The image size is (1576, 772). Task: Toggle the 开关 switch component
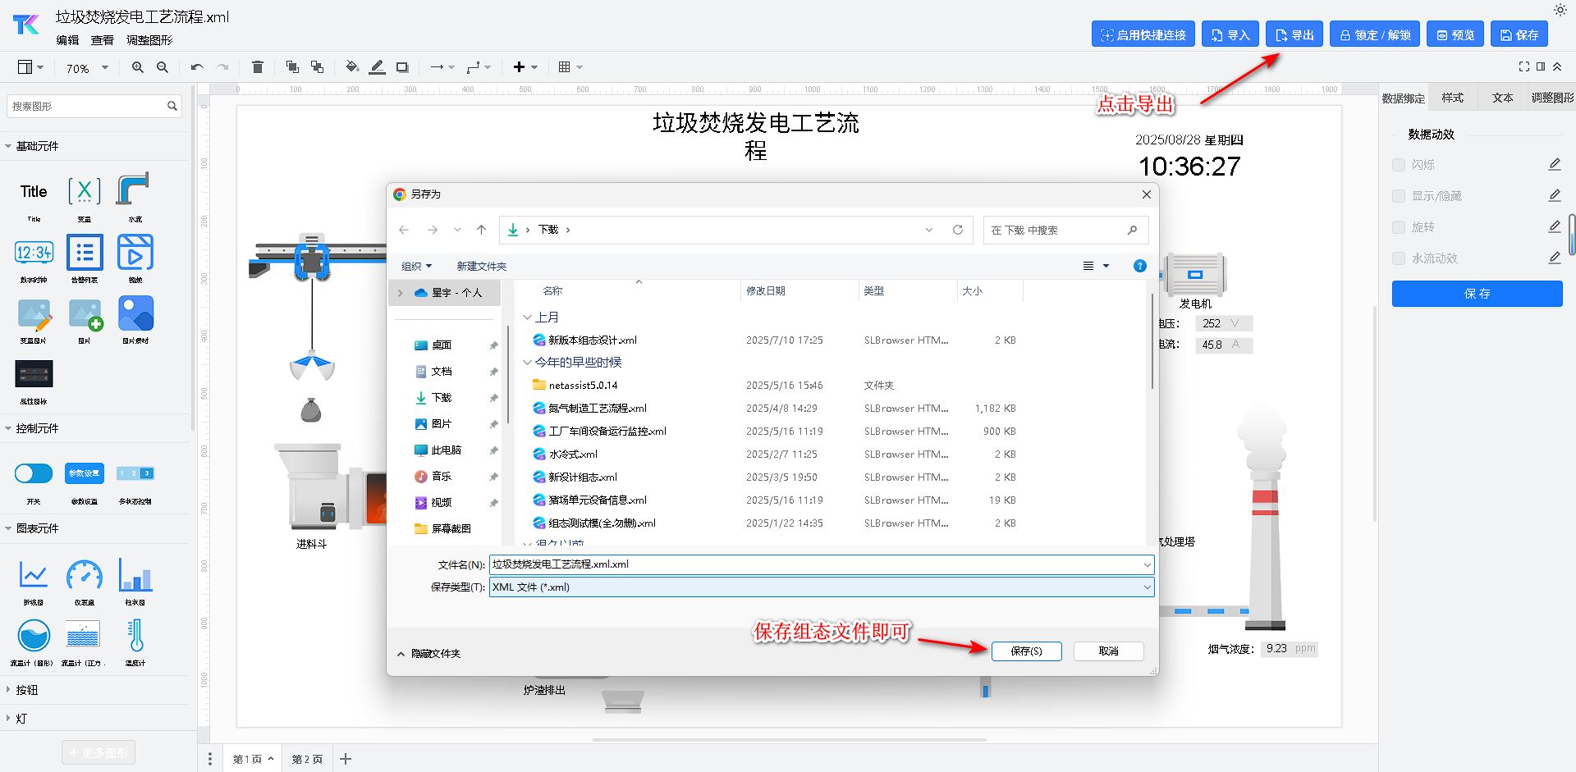click(34, 473)
